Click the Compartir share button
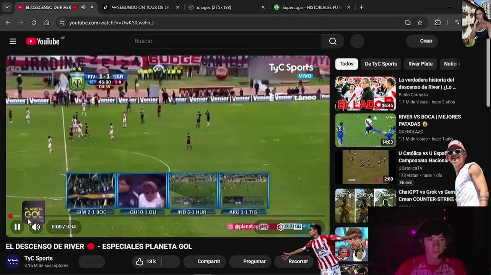Screen dimensions: 491x275 tap(205, 262)
